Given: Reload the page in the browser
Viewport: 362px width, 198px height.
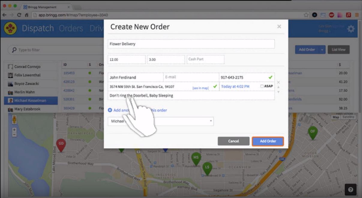Looking at the screenshot, I should (19, 15).
